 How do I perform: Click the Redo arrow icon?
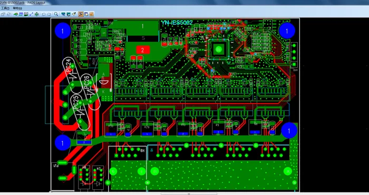click(49, 14)
